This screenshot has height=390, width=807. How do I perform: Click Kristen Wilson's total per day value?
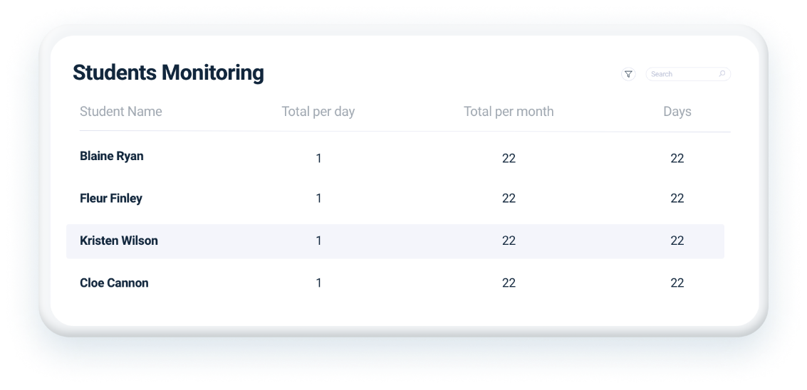[318, 241]
